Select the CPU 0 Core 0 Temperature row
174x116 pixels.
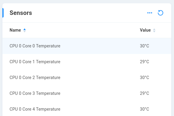click(87, 46)
